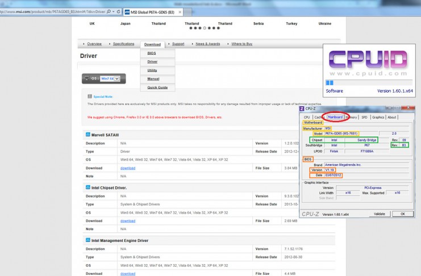Click the model value P67A-GD65 (MS-7681)

(x=341, y=133)
